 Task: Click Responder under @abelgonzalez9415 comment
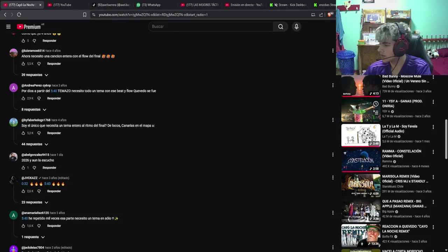pyautogui.click(x=49, y=168)
